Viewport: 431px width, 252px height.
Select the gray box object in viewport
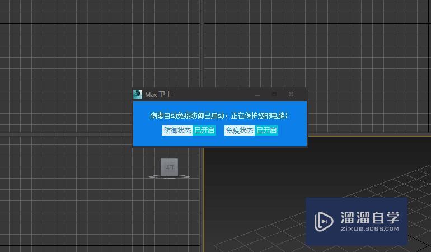[x=169, y=167]
